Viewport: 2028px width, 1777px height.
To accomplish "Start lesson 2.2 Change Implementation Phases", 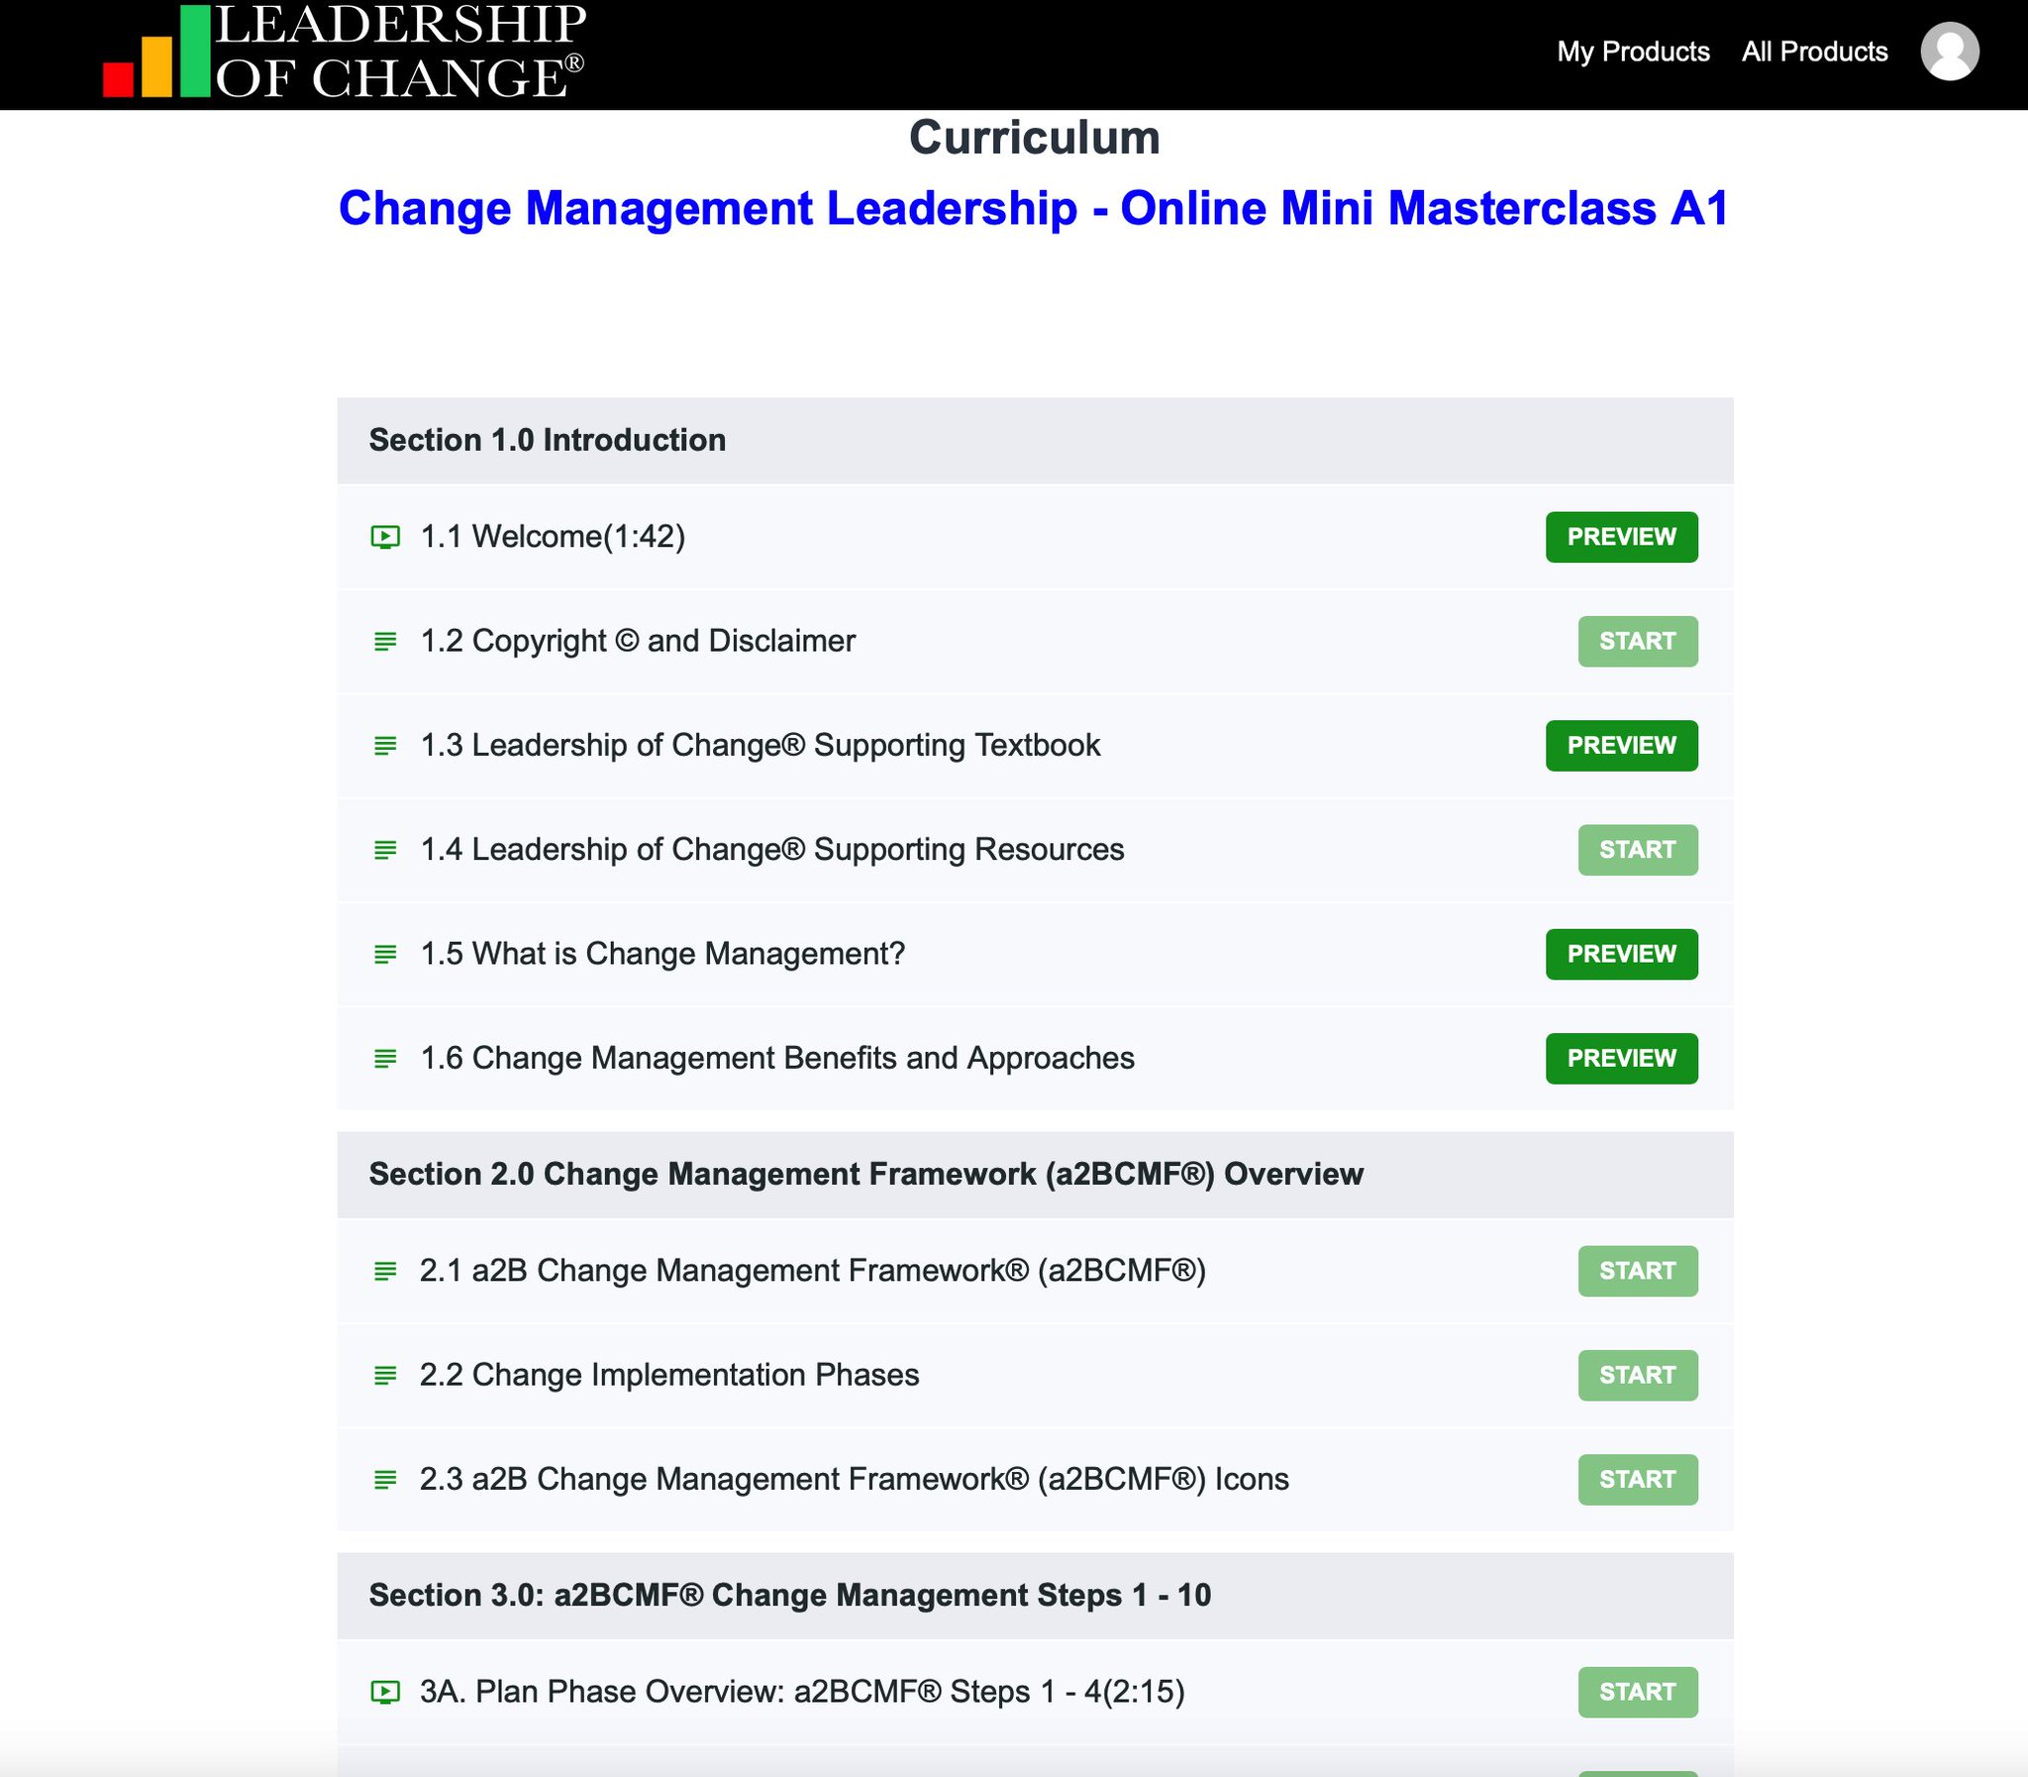I will [1638, 1375].
